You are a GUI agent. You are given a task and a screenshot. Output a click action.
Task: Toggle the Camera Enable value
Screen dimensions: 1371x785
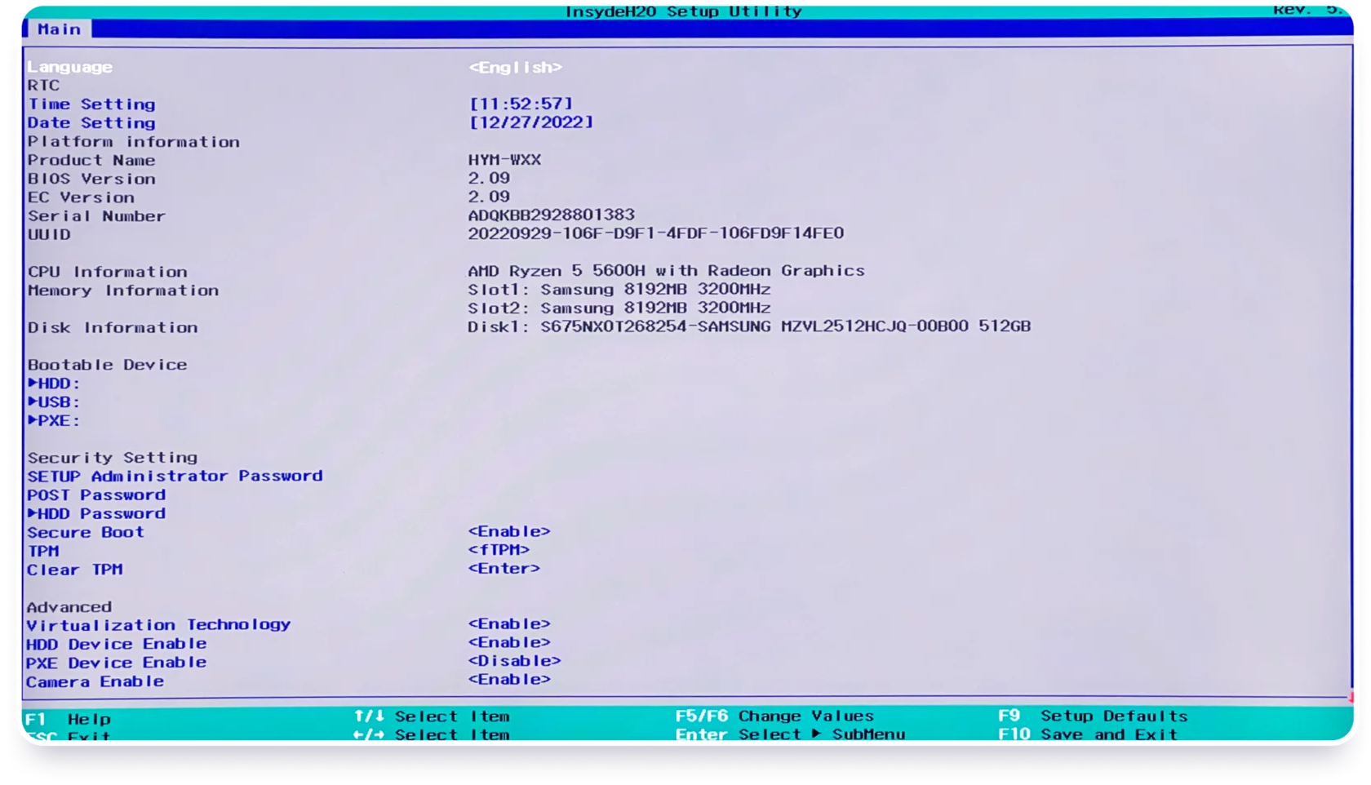tap(508, 680)
